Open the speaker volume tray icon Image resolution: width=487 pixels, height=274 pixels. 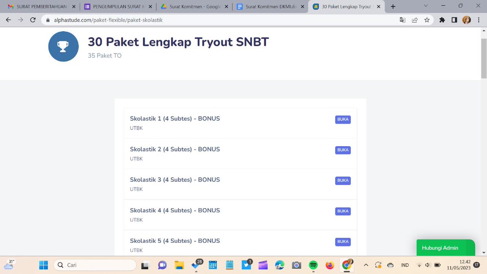coord(428,265)
